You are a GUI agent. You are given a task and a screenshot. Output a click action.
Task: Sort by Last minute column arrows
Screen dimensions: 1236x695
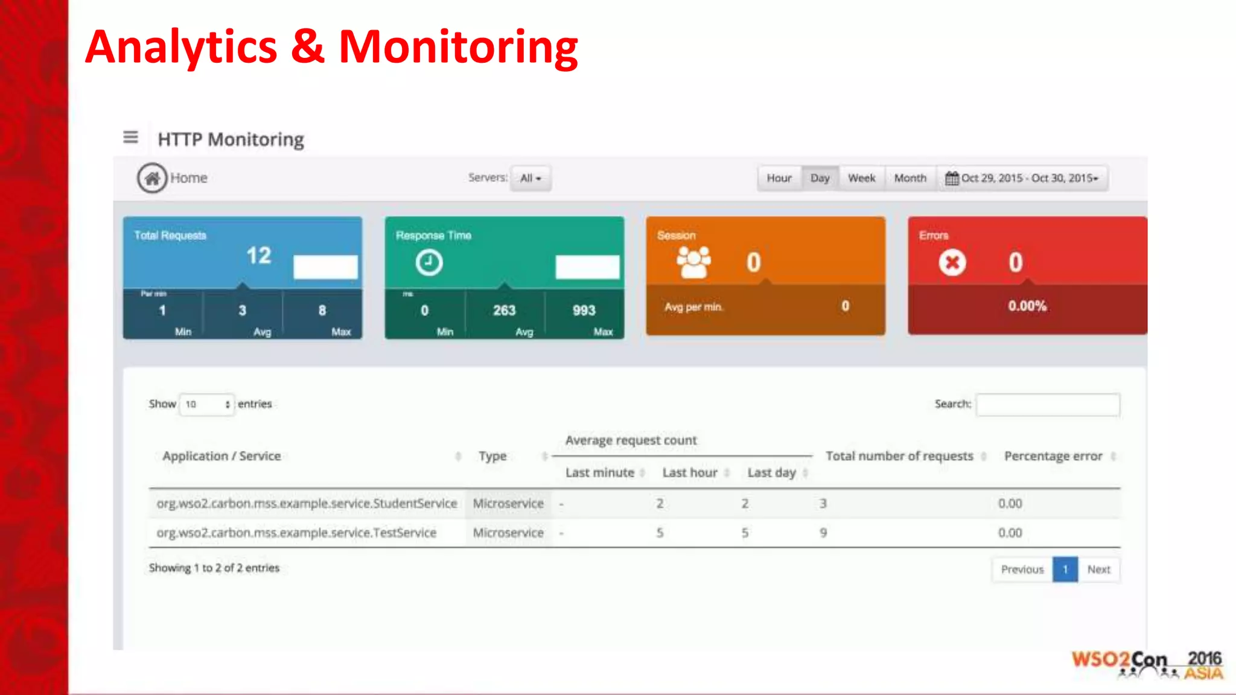(x=643, y=473)
